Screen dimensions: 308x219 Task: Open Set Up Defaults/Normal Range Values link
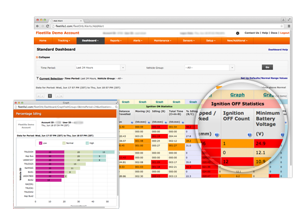coord(264,78)
